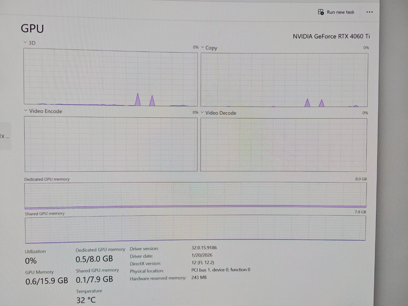Open the Copy engine dropdown chevron
Screen dimensions: 408x306
[202, 47]
